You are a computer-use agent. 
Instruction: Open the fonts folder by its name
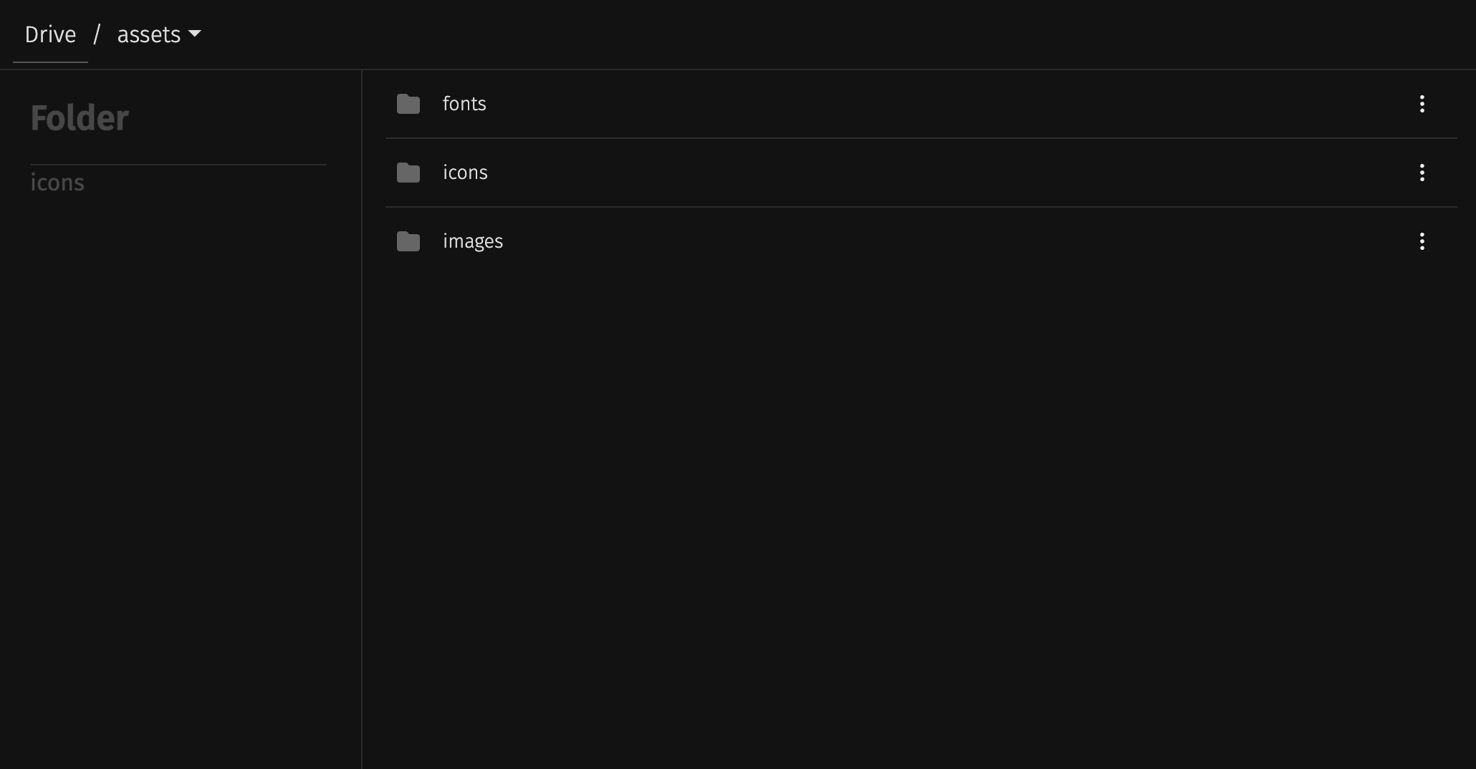(464, 104)
